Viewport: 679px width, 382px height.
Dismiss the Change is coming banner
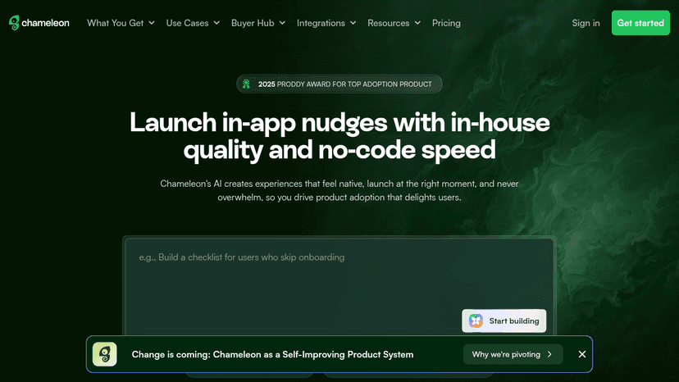point(582,354)
